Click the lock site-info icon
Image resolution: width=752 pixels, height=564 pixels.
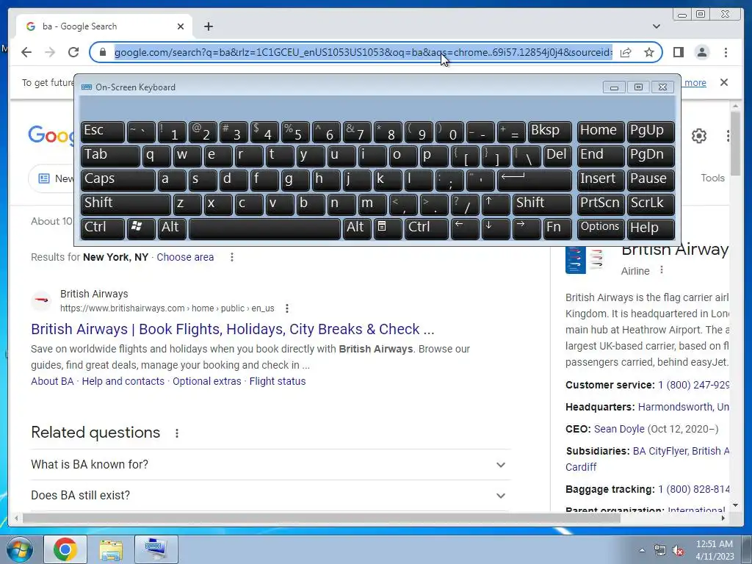click(103, 52)
